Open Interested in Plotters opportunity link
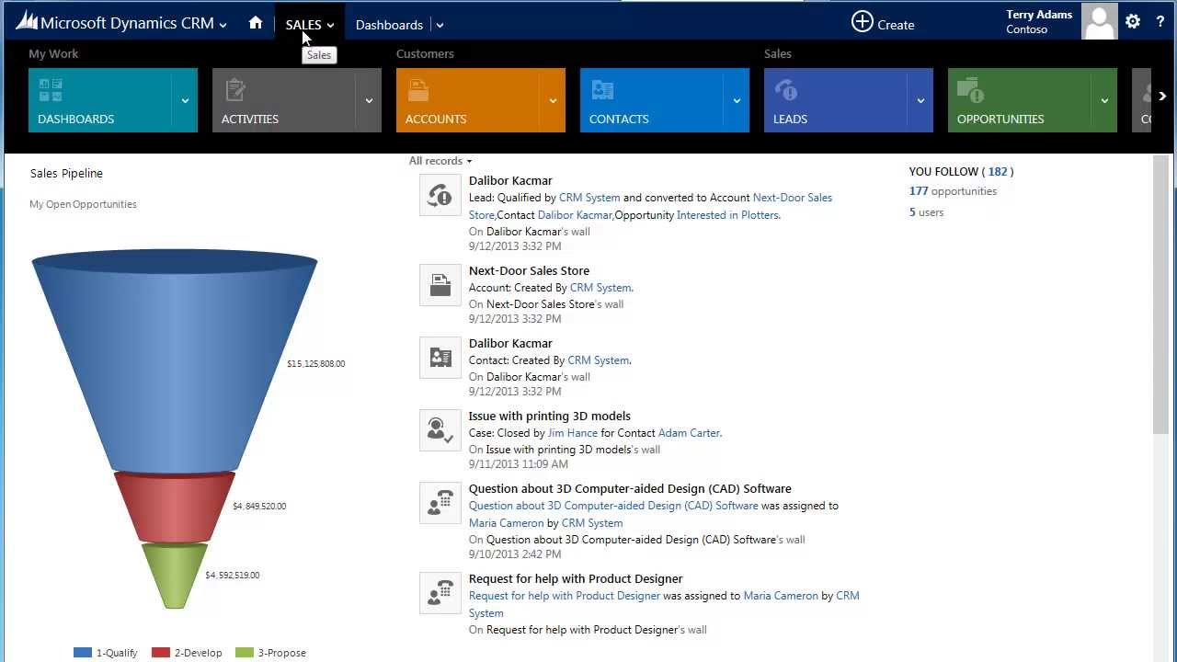 (x=727, y=215)
